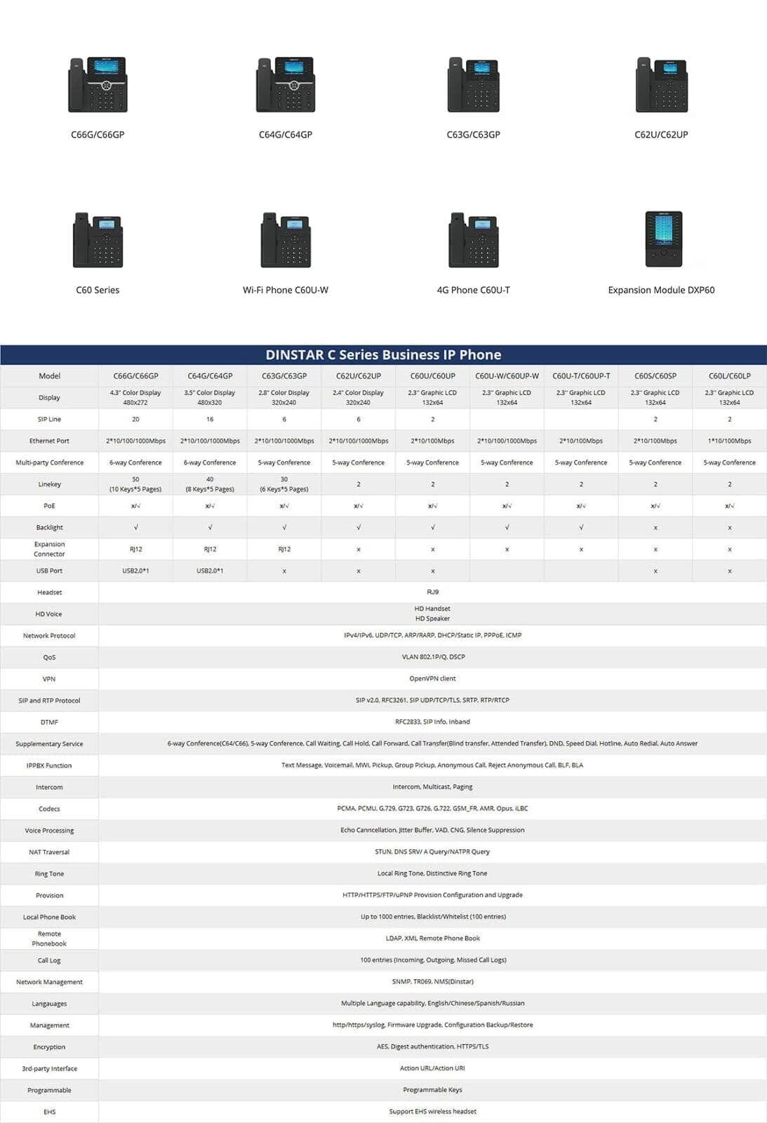
Task: Click the C66G/C66GP phone product image
Action: [98, 84]
